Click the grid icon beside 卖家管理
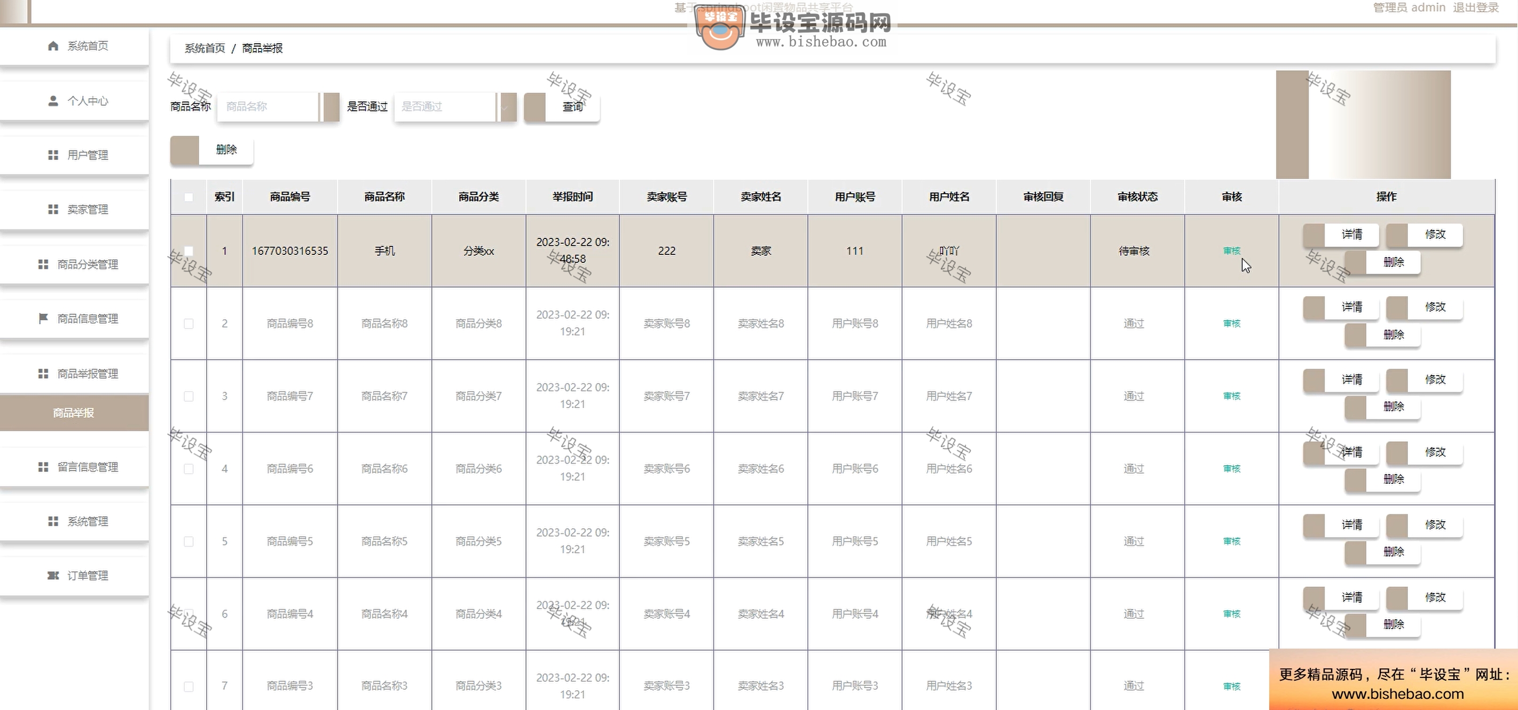 (53, 210)
